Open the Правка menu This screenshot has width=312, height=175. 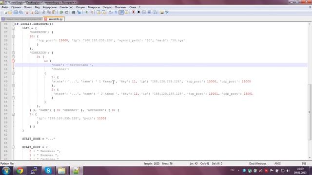(16, 7)
